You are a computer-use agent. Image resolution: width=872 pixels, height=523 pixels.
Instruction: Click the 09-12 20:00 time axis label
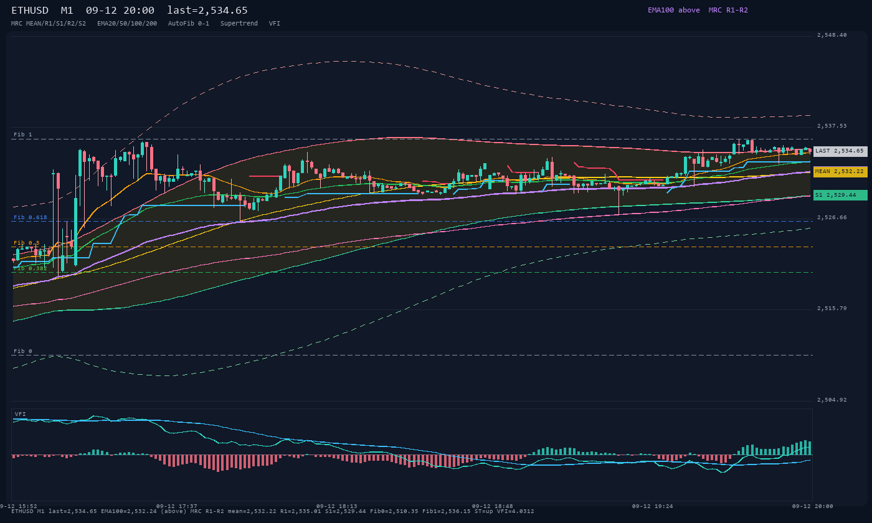[x=813, y=507]
